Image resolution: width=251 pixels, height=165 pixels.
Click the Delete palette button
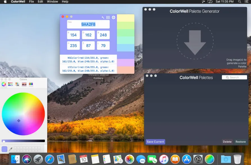pos(227,142)
